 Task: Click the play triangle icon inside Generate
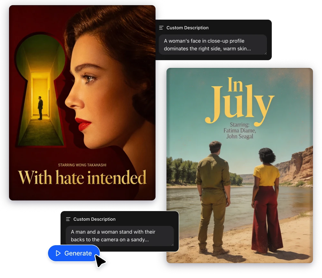[x=58, y=253]
